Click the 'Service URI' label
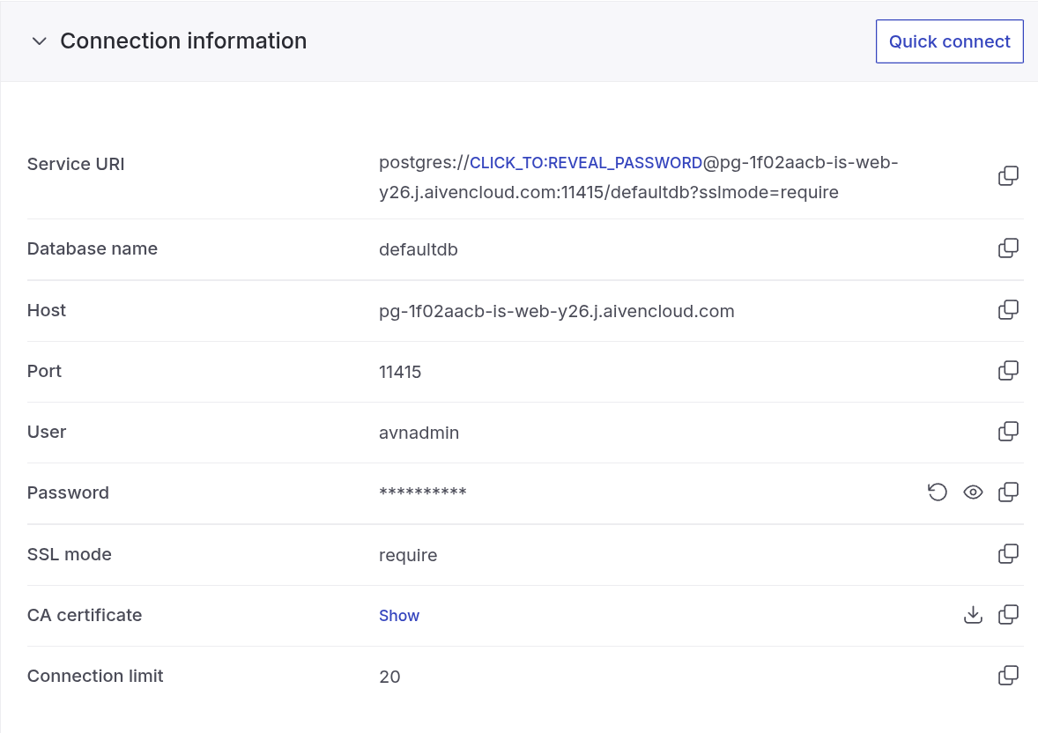Viewport: 1038px width, 733px height. tap(76, 164)
